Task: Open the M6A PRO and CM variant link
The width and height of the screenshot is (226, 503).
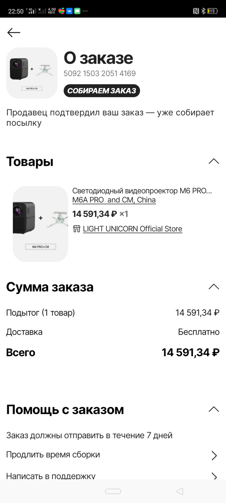Action: pos(114,200)
